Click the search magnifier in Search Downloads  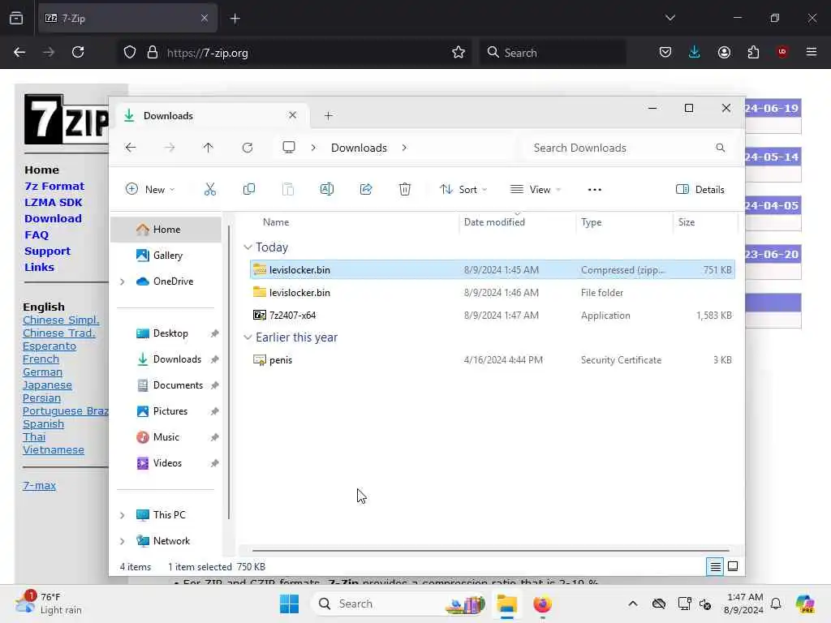coord(721,148)
